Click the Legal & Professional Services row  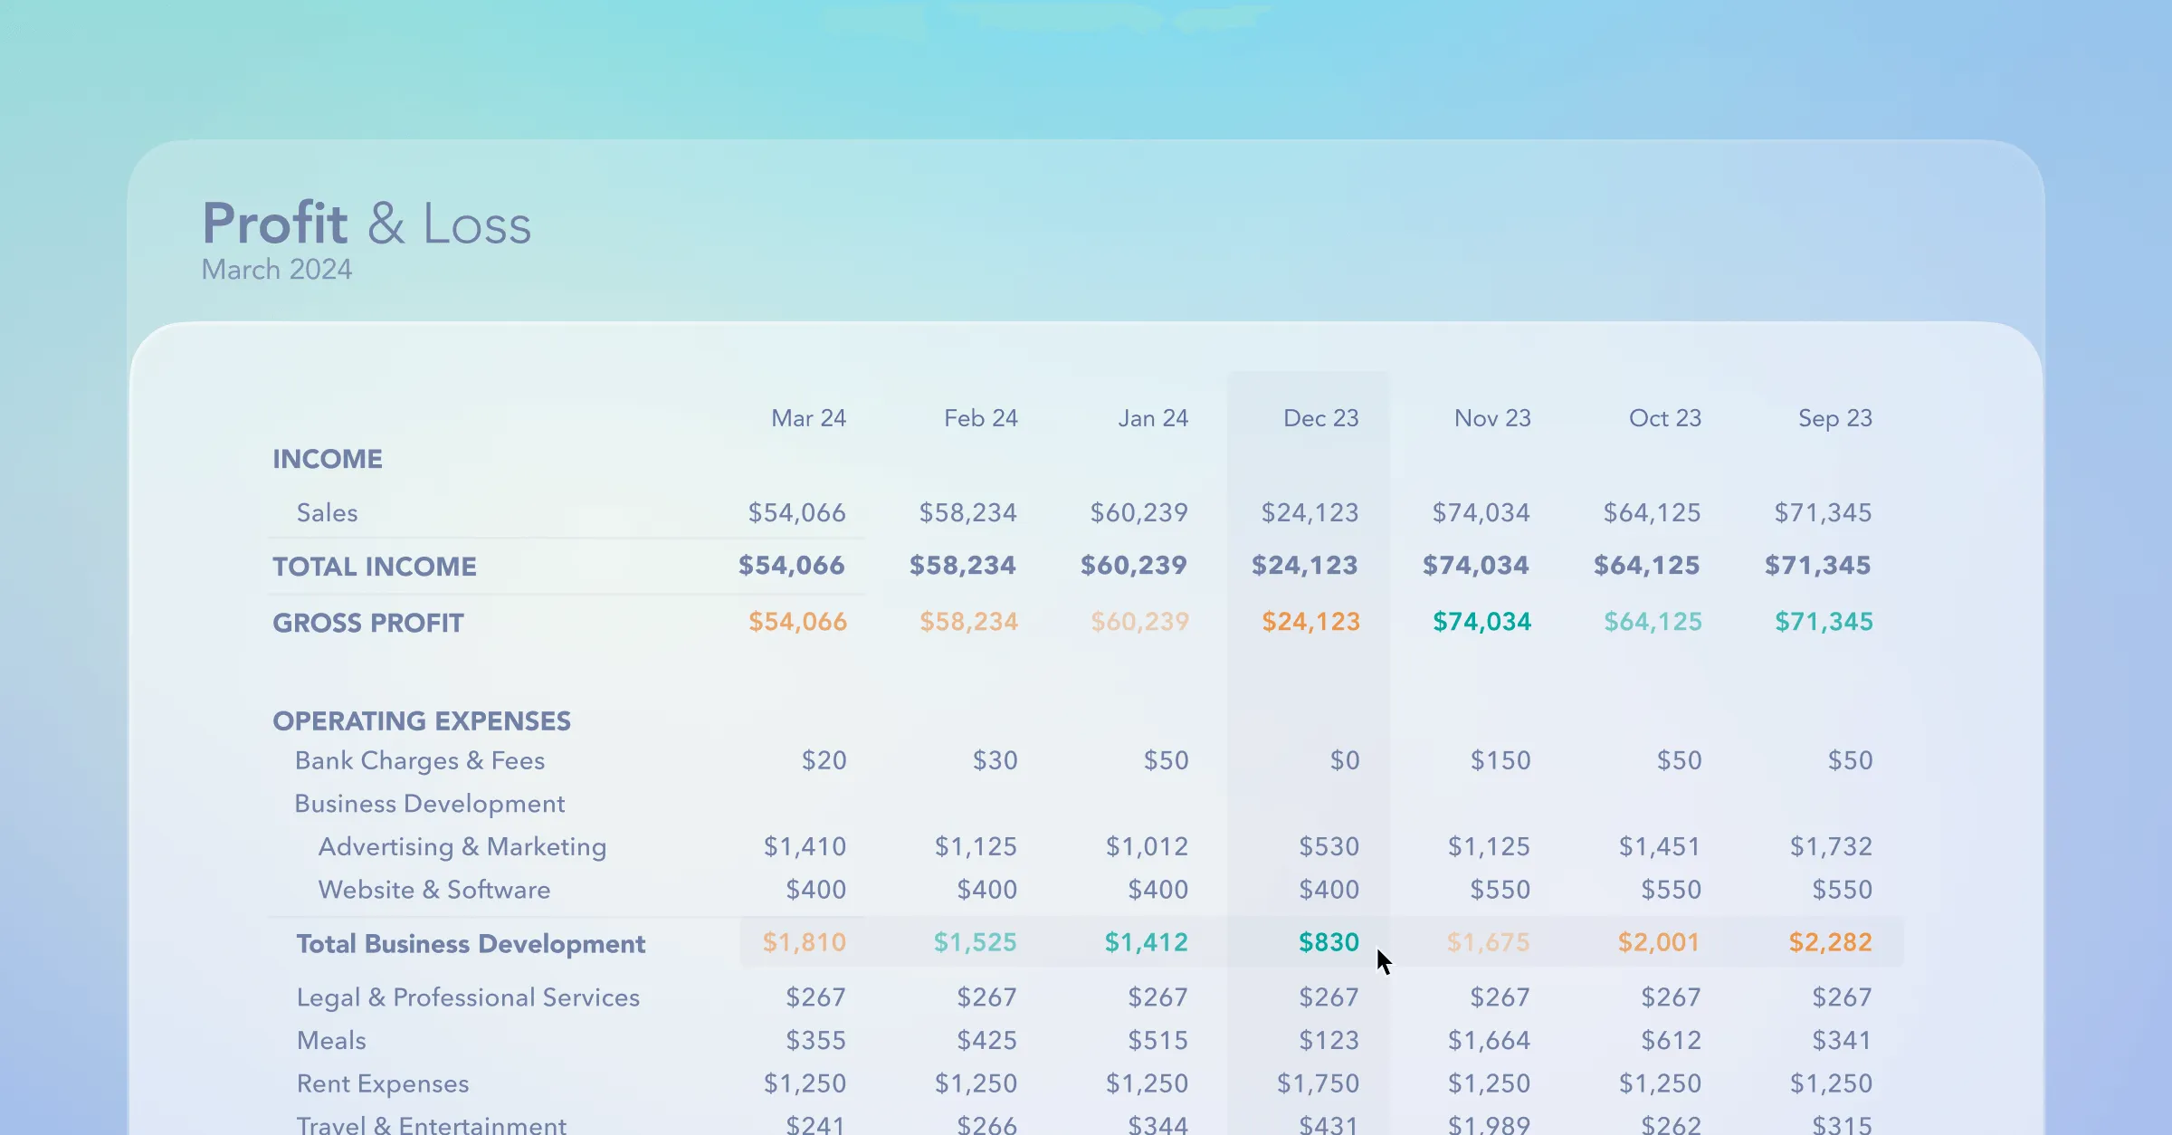click(468, 997)
